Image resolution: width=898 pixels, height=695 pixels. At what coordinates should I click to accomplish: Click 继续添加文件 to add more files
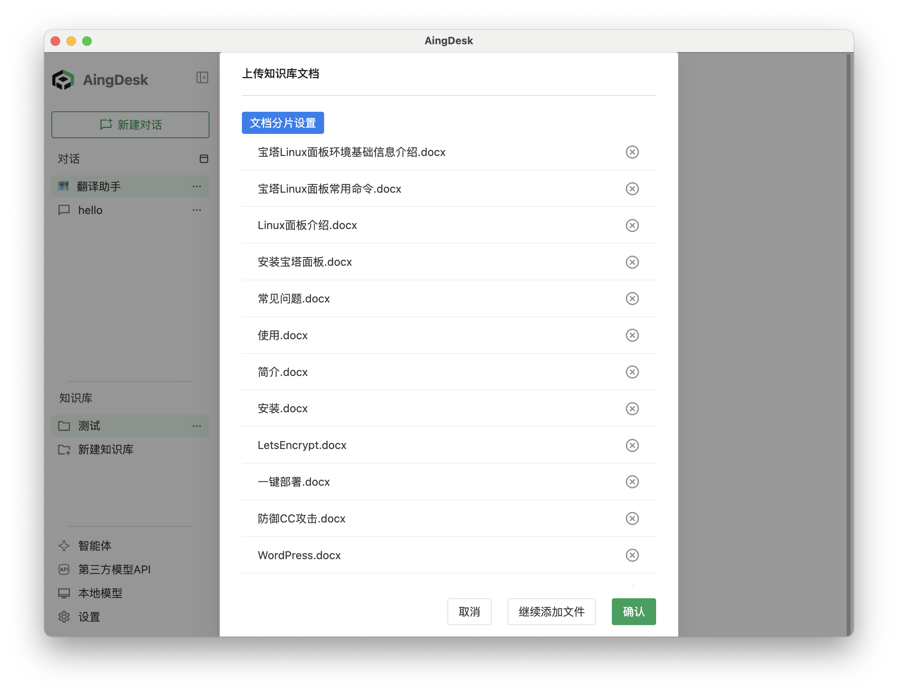[551, 612]
